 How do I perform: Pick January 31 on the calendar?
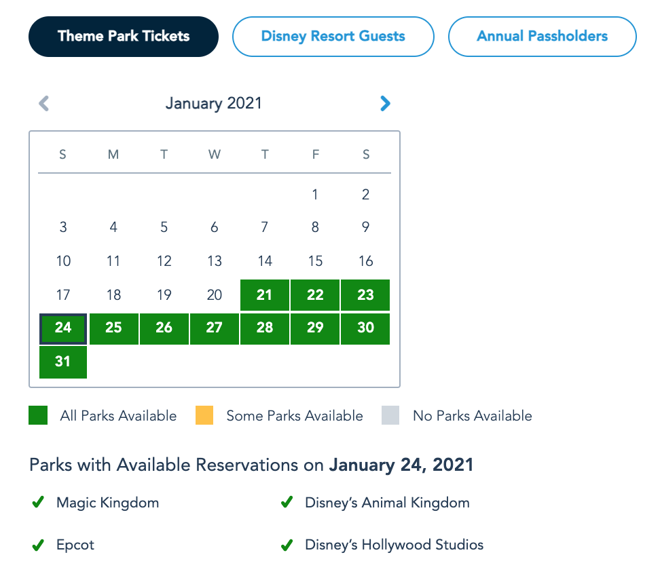click(63, 362)
